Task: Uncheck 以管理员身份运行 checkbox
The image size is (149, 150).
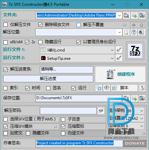Action: click(78, 42)
